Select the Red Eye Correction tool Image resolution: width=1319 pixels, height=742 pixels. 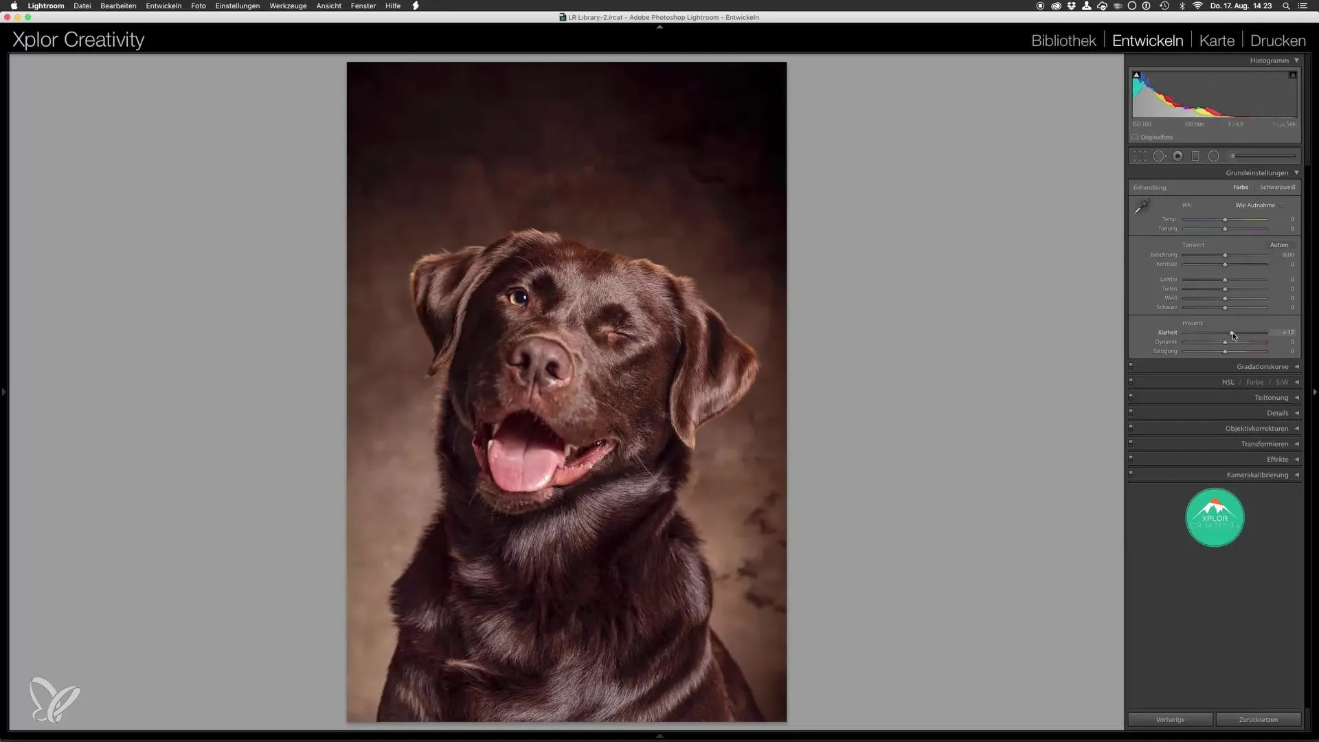[x=1177, y=156]
